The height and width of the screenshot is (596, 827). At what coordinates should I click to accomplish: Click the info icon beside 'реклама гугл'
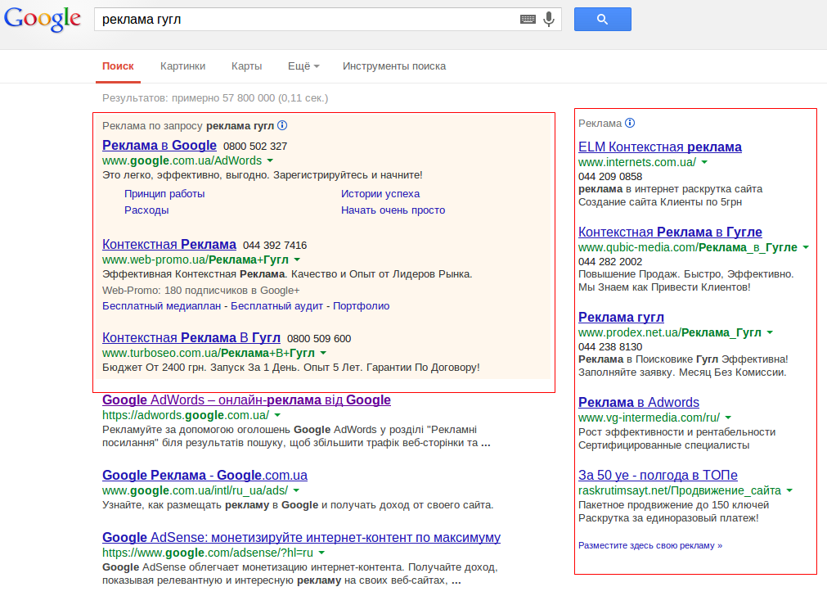(282, 125)
